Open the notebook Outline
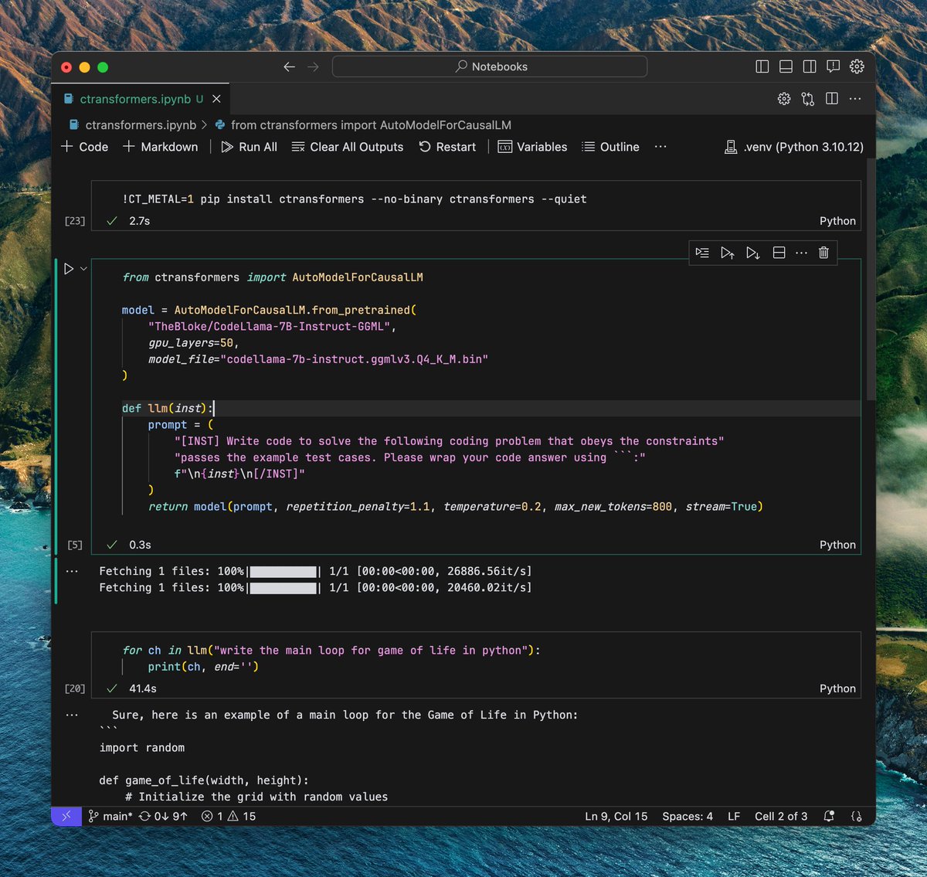 click(610, 147)
